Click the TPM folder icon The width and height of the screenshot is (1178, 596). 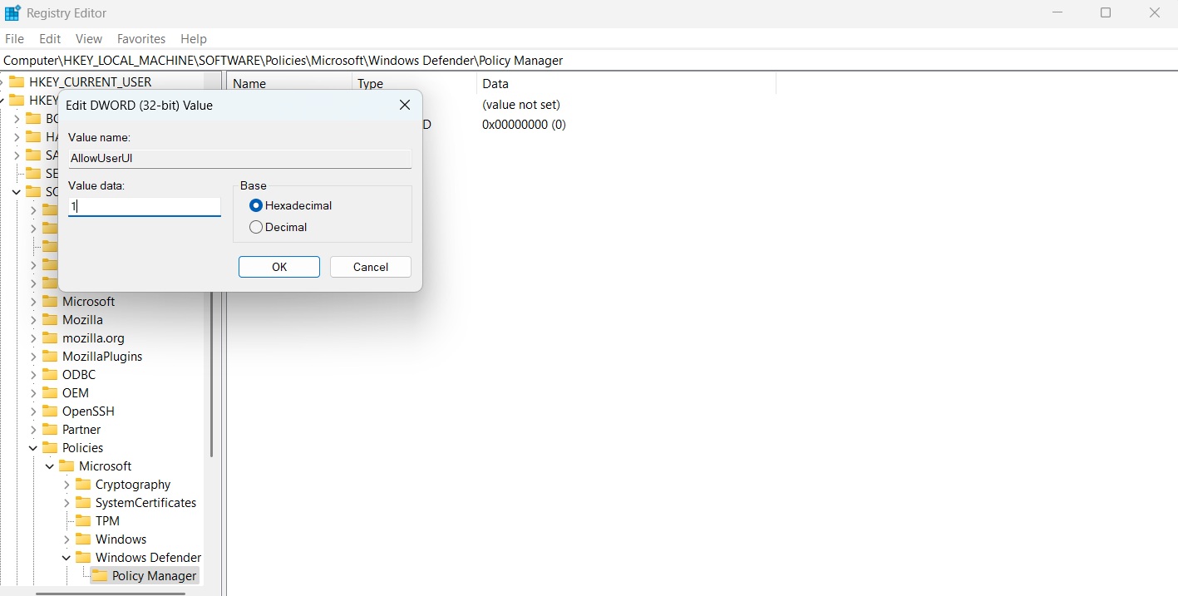click(x=83, y=520)
